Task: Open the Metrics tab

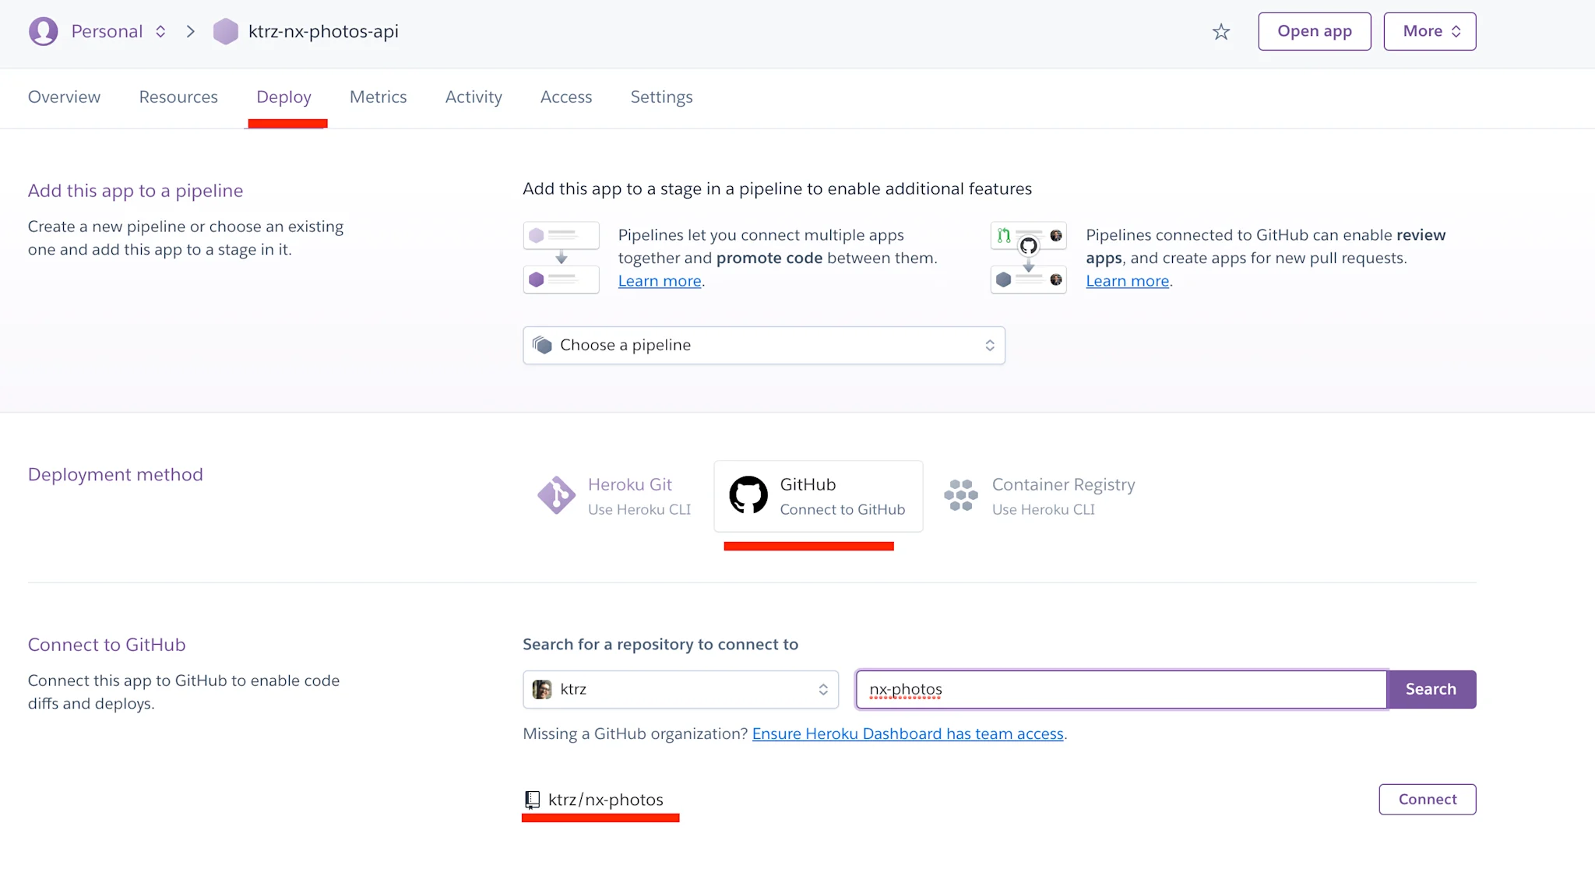Action: pos(378,97)
